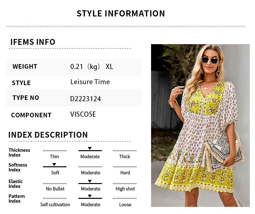Click the IFEMS INFO heading
255x214 pixels.
coord(33,42)
